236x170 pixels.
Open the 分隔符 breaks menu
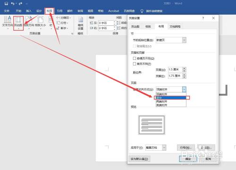click(64, 17)
